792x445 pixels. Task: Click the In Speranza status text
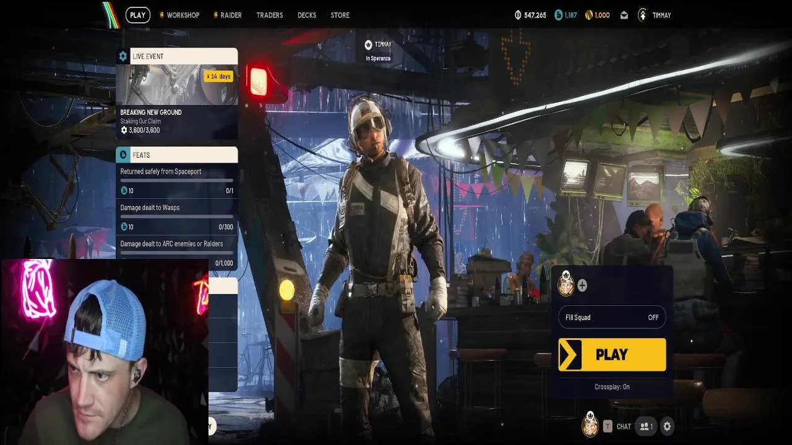point(378,58)
